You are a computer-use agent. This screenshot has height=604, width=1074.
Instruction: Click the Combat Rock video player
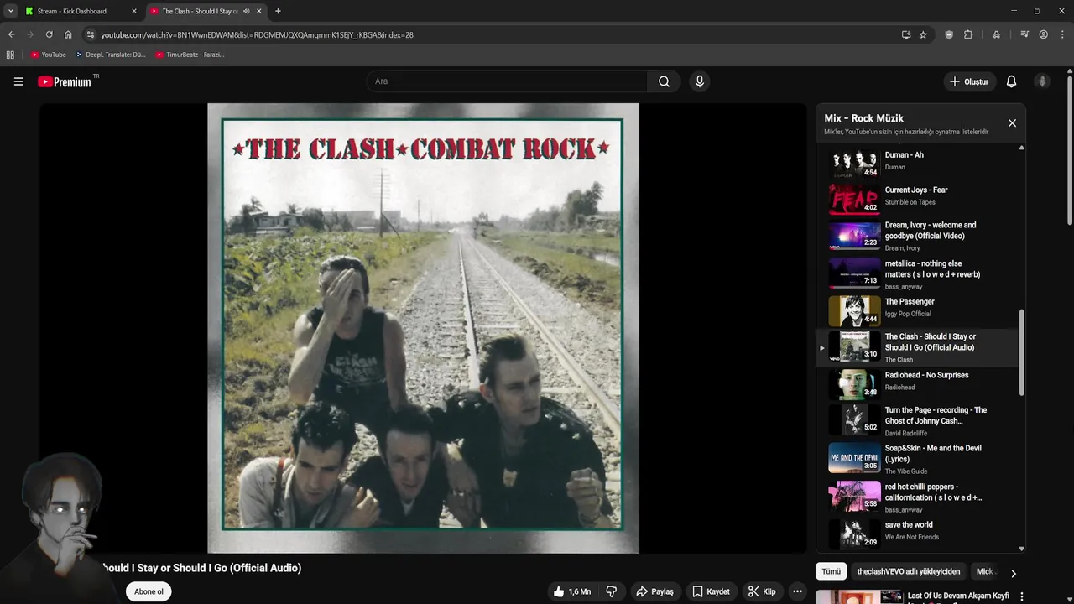tap(423, 328)
